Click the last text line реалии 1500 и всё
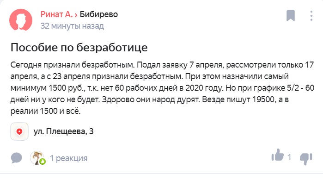 pos(46,111)
